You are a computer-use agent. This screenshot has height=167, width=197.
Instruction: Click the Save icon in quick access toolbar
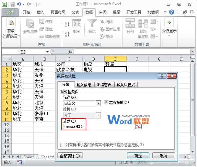coord(12,4)
